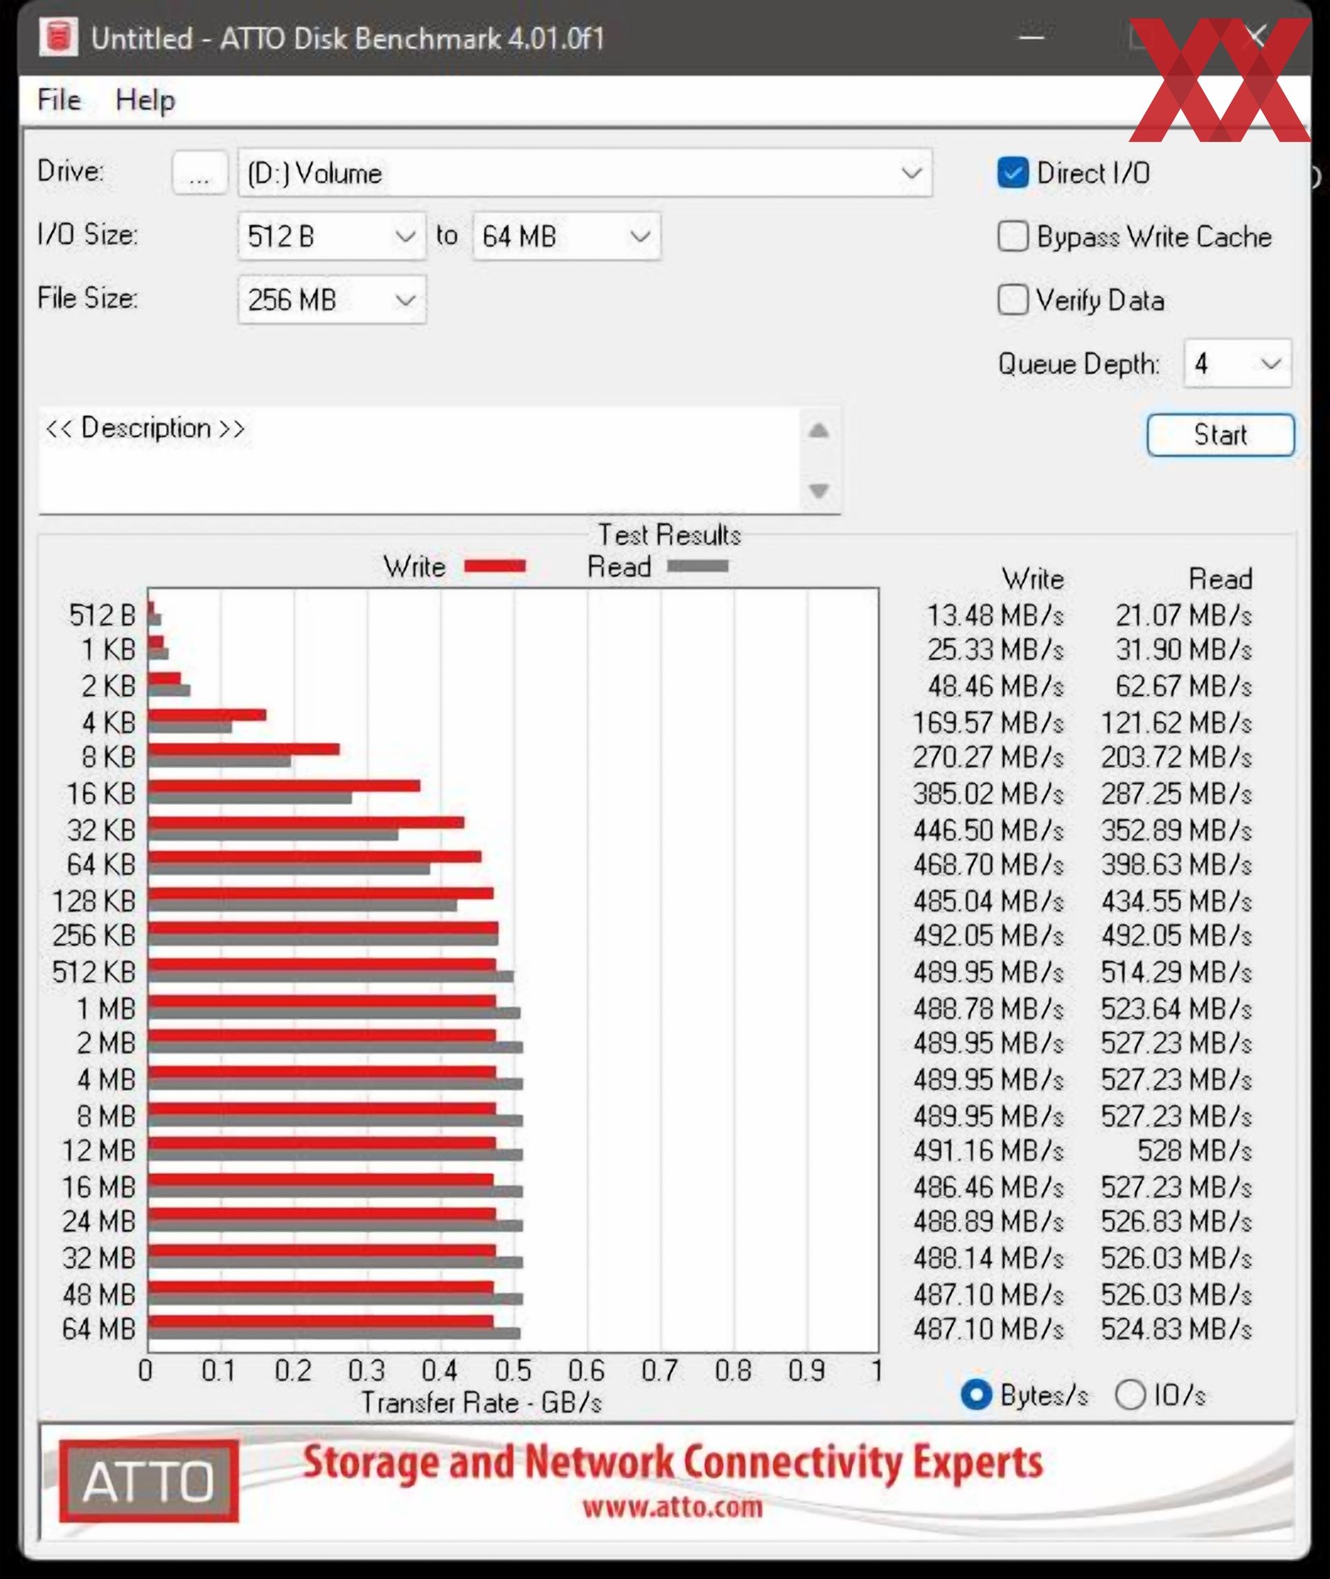Click the drive browse '...' button
The image size is (1330, 1579).
tap(199, 173)
